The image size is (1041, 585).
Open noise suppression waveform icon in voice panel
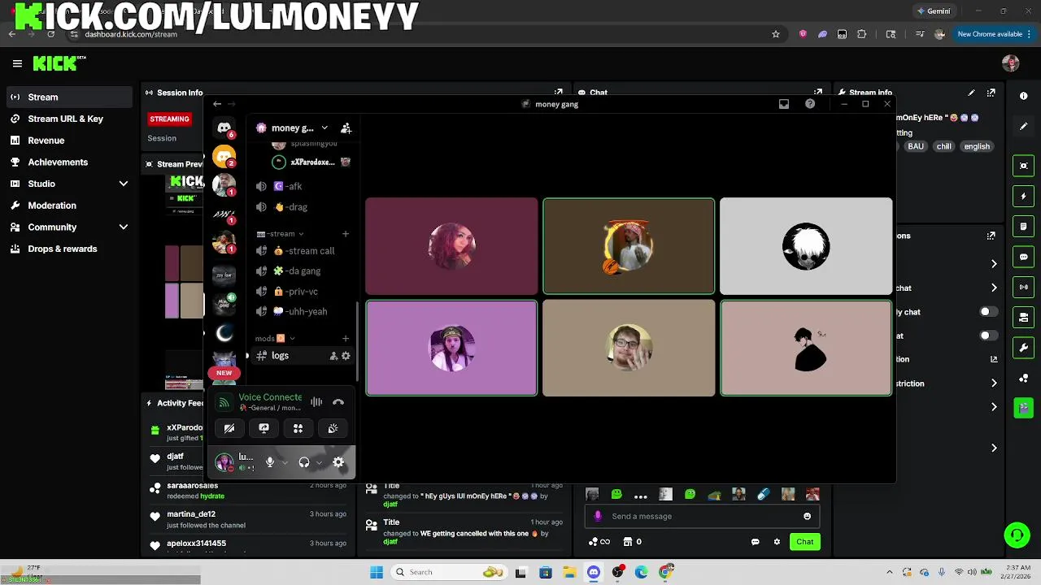click(316, 401)
